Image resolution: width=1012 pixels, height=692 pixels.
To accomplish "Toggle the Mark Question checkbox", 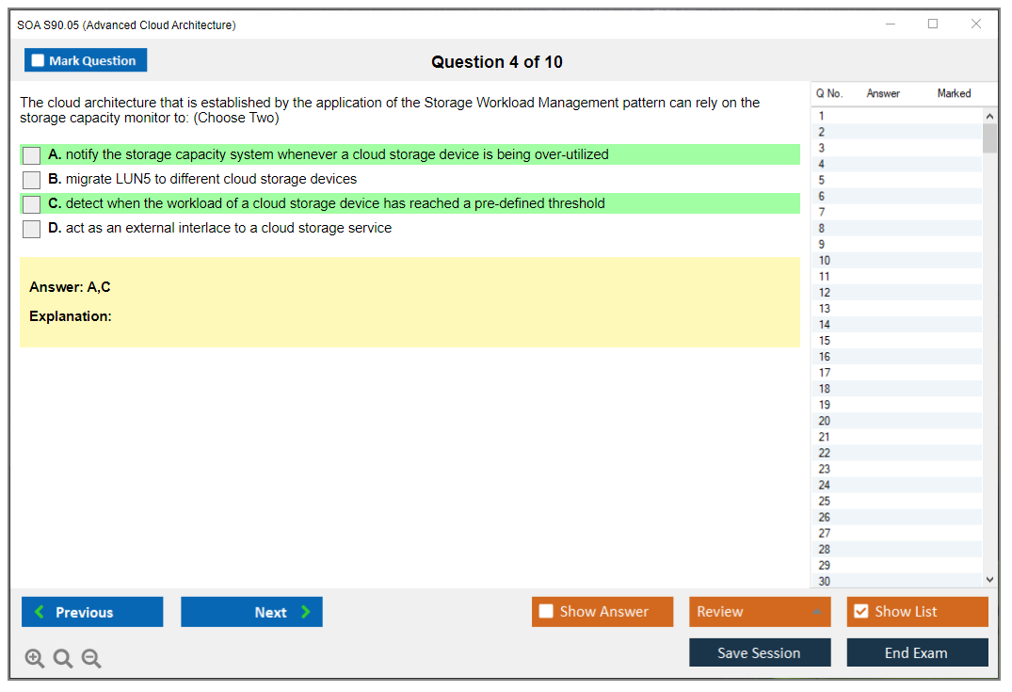I will point(39,60).
